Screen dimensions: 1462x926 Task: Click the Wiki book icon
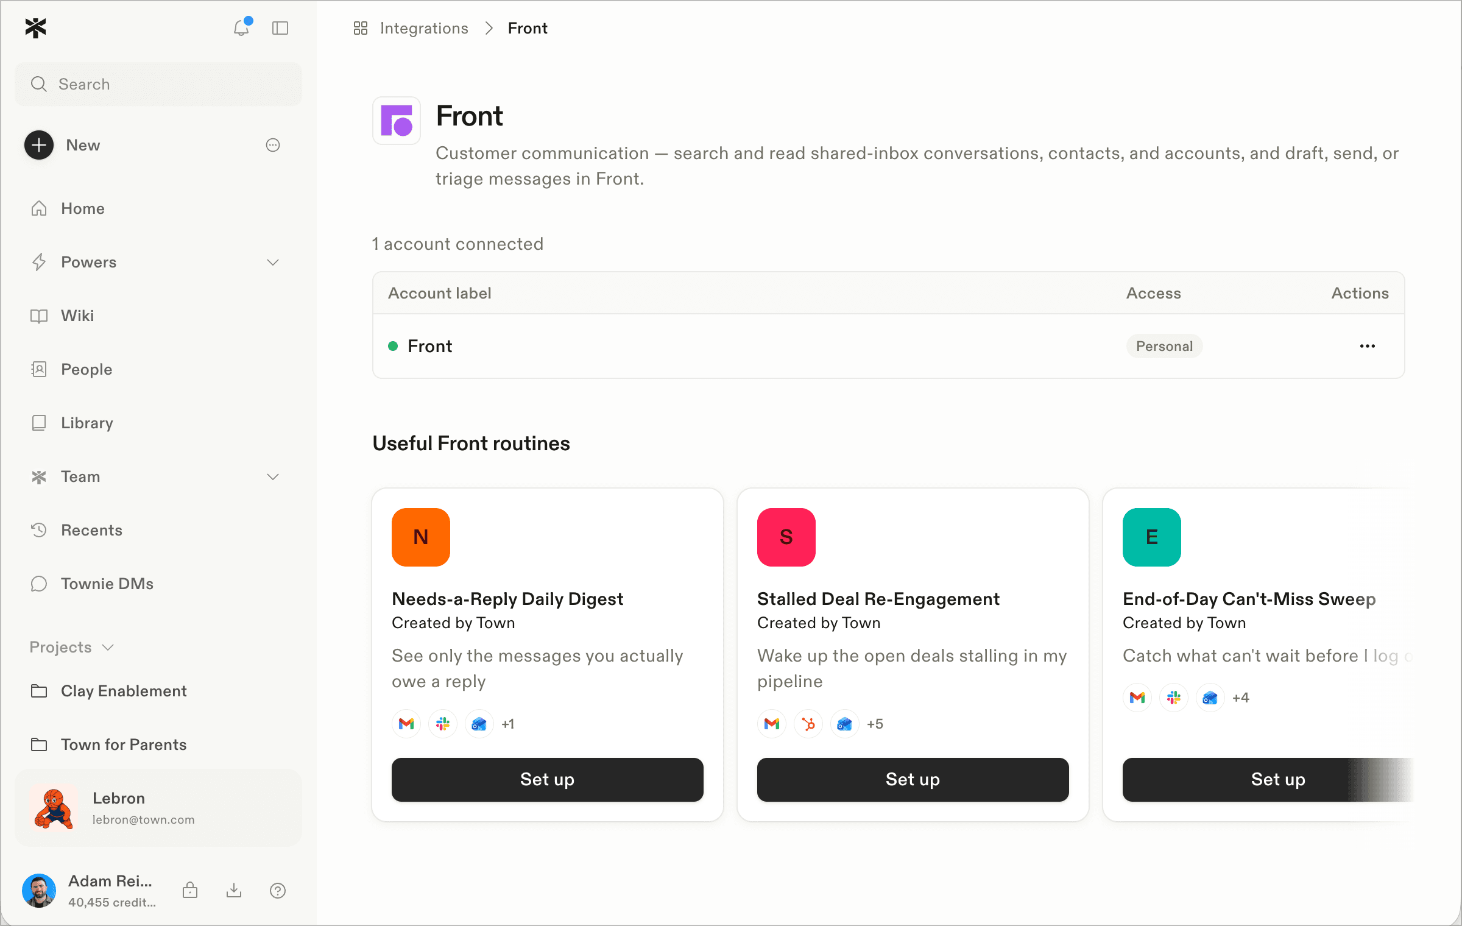pos(39,316)
